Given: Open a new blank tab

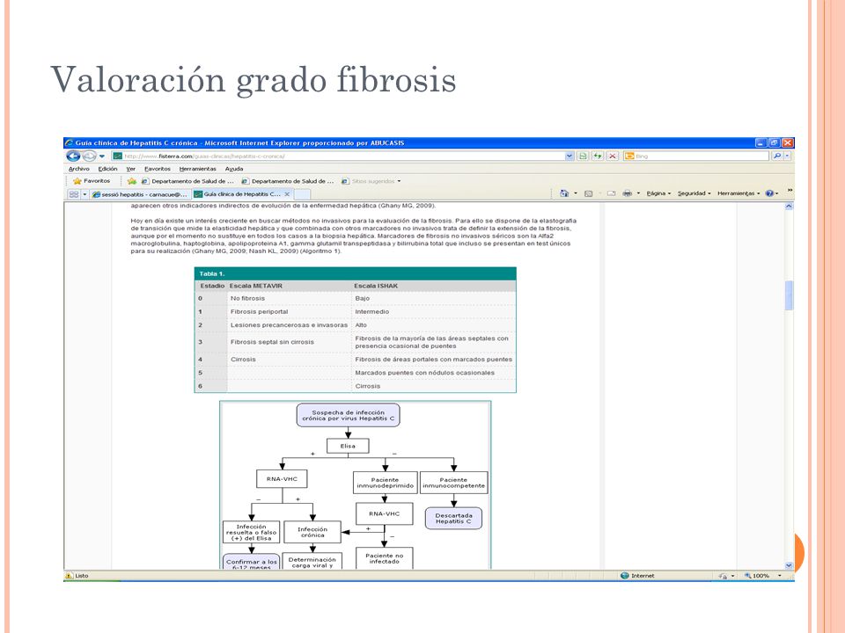Looking at the screenshot, I should coord(302,194).
